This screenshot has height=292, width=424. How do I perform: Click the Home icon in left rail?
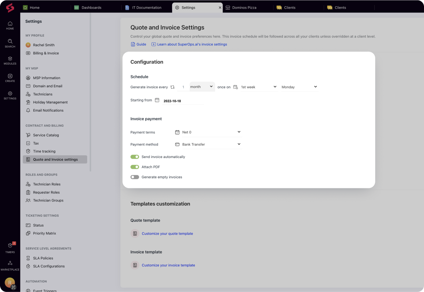[x=10, y=24]
